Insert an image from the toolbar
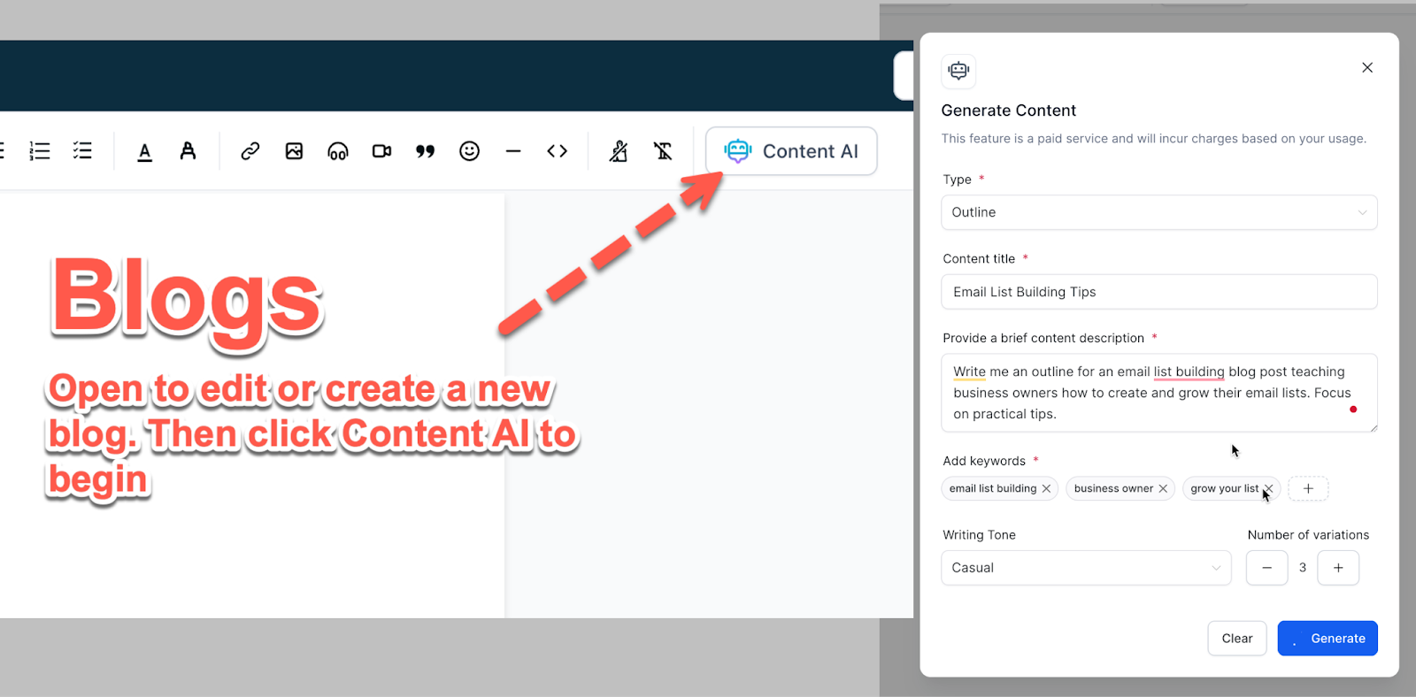The width and height of the screenshot is (1416, 697). tap(295, 151)
